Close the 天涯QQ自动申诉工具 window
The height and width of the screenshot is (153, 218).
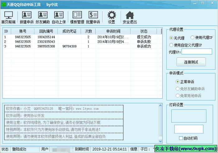(x=212, y=3)
